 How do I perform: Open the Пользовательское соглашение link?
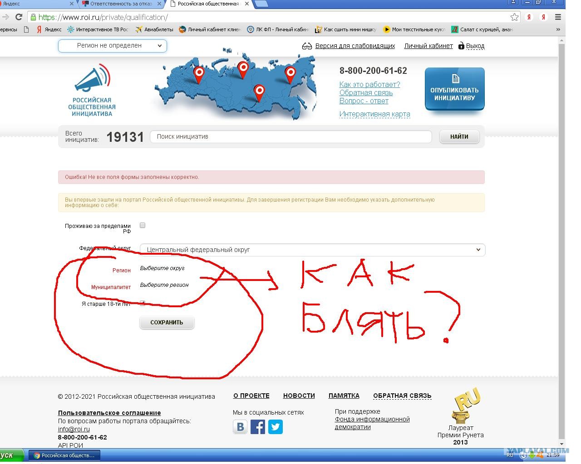109,413
